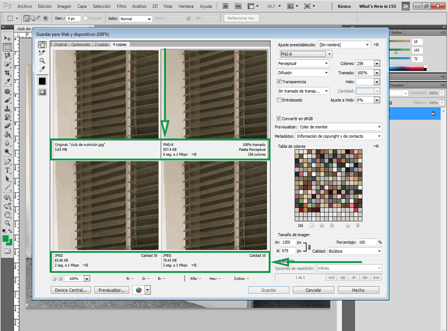Select the Blur tool in toolbox

click(7, 143)
